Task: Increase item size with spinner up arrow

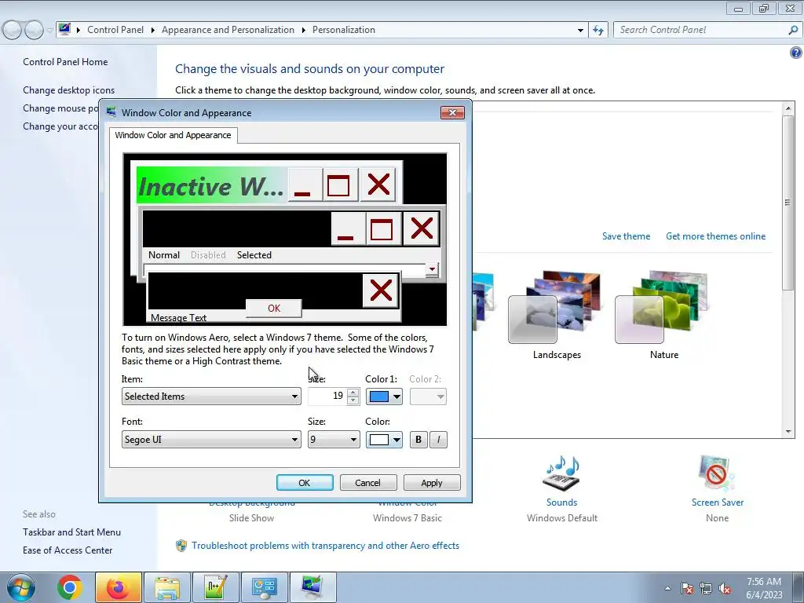Action: click(353, 393)
